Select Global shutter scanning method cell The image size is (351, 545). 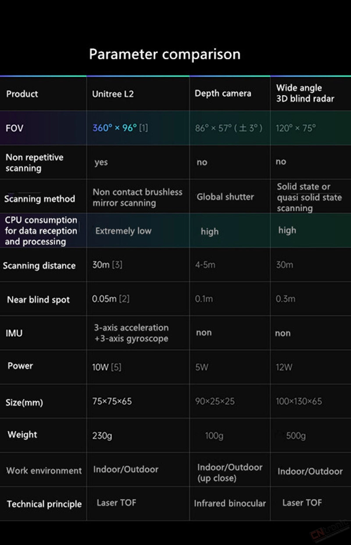click(x=225, y=197)
